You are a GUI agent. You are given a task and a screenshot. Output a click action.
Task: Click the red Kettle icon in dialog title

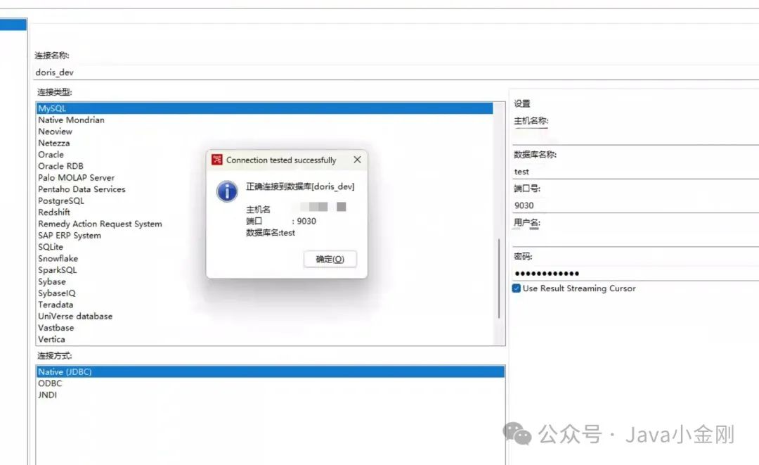(x=217, y=160)
